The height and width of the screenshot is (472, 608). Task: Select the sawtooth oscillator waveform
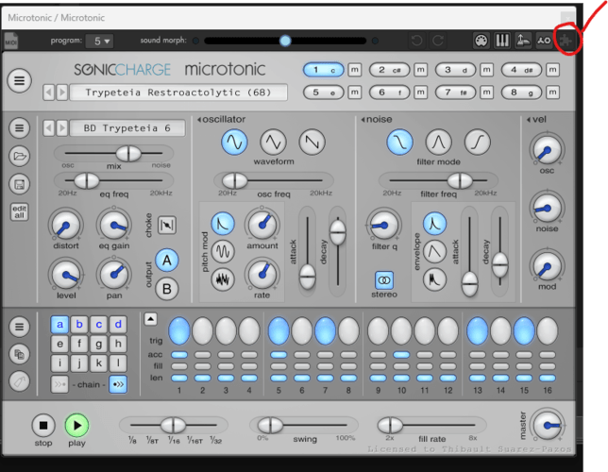coord(312,142)
